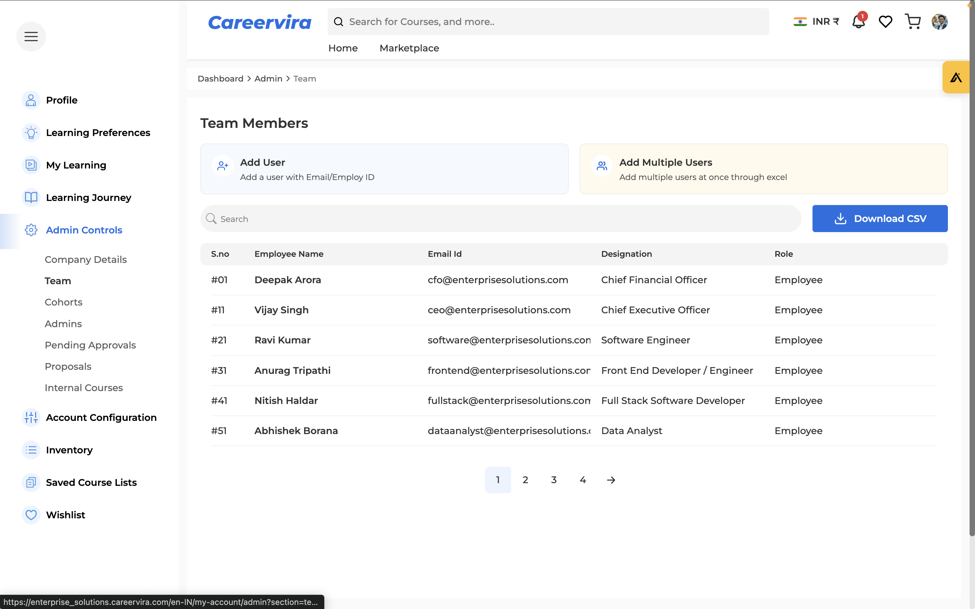Click the Account Configuration sliders icon
The height and width of the screenshot is (609, 975).
(31, 418)
